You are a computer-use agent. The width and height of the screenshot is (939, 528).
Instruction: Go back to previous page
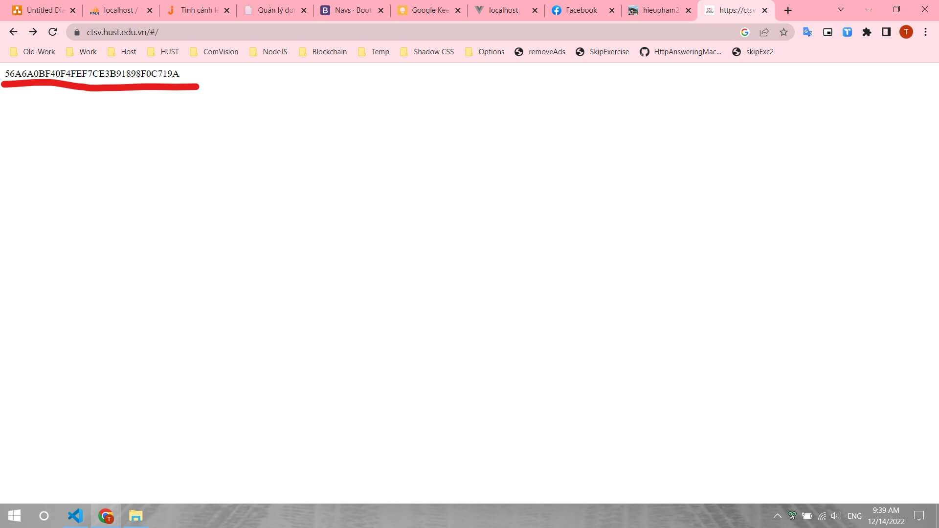[x=13, y=32]
